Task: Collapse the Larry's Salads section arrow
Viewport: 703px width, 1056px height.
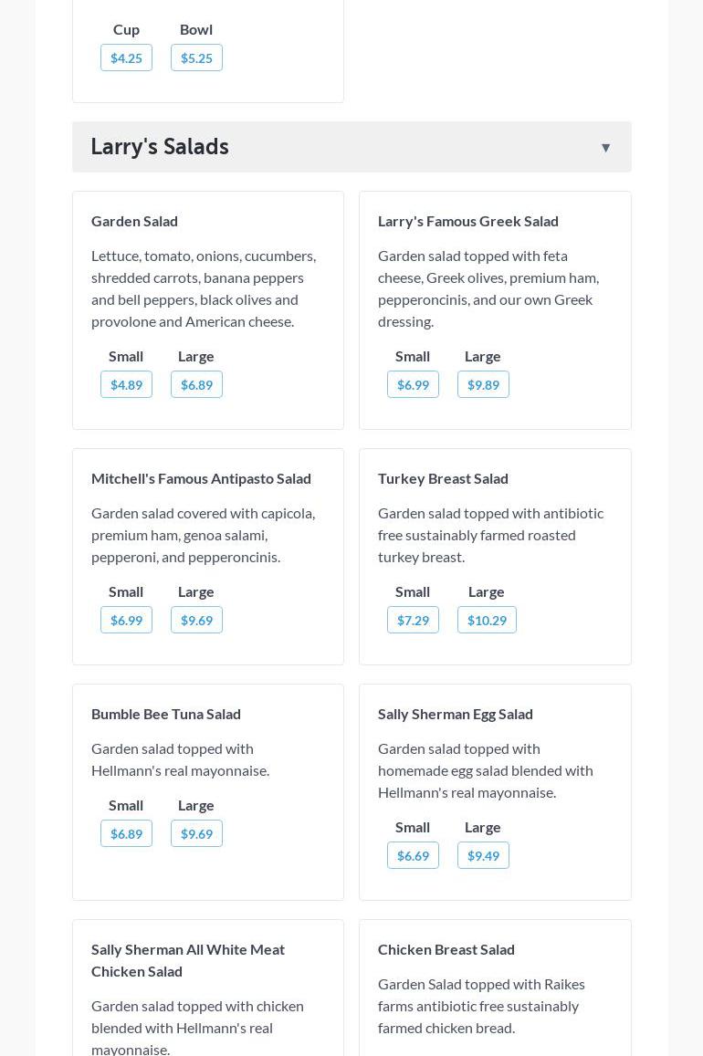Action: click(x=605, y=148)
